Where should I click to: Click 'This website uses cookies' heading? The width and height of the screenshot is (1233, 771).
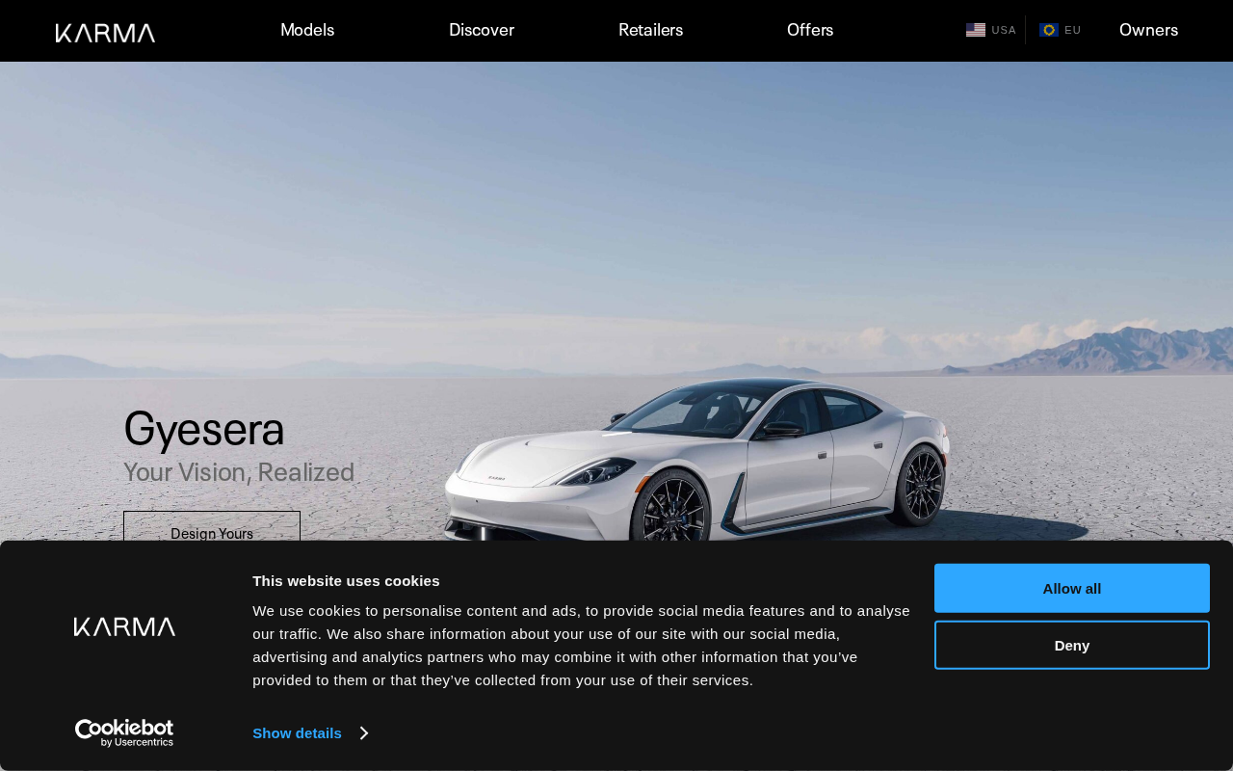click(x=346, y=581)
